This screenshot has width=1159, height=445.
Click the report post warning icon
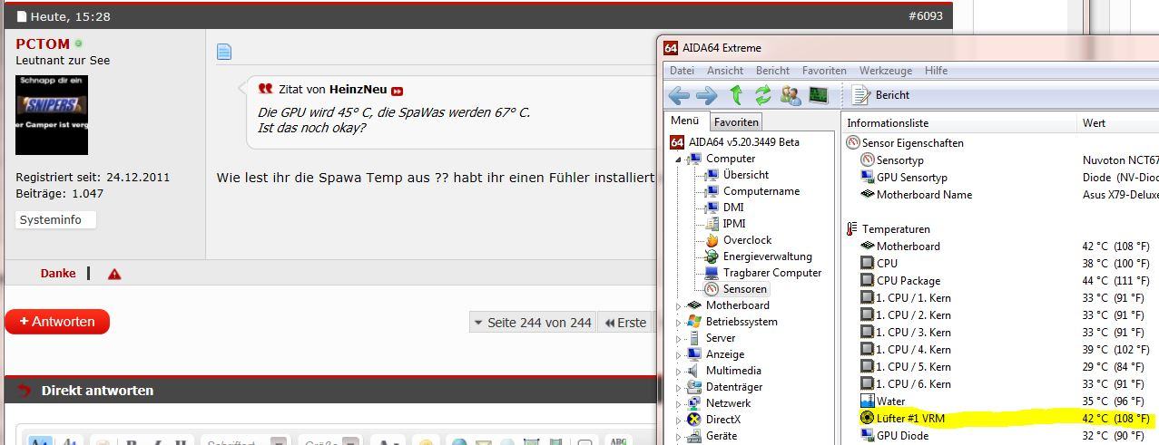[x=114, y=274]
